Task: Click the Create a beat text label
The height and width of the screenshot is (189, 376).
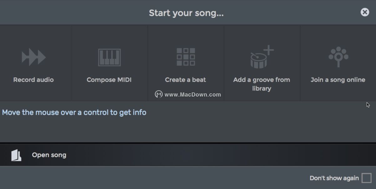Action: tap(185, 80)
